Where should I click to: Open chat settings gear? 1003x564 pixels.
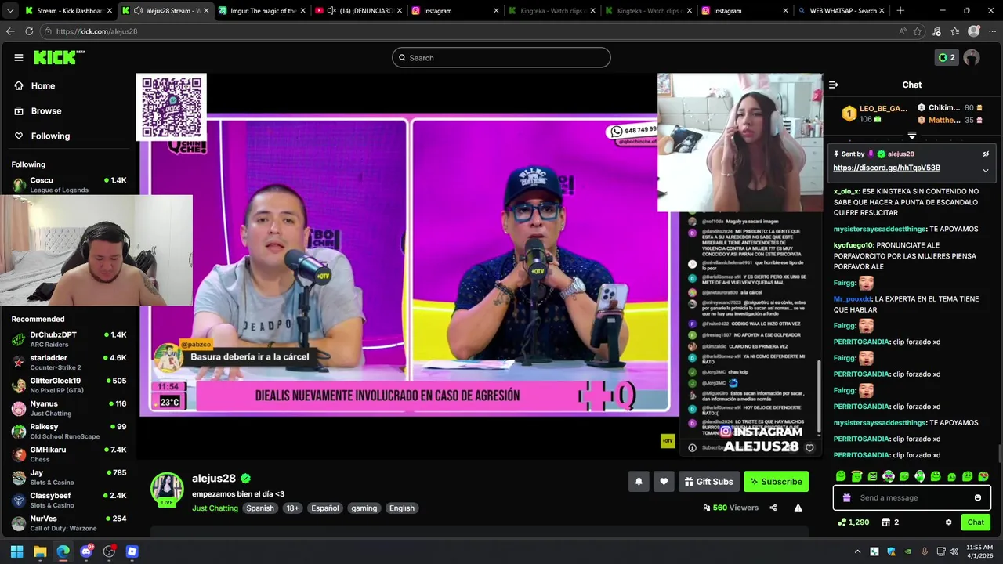948,522
